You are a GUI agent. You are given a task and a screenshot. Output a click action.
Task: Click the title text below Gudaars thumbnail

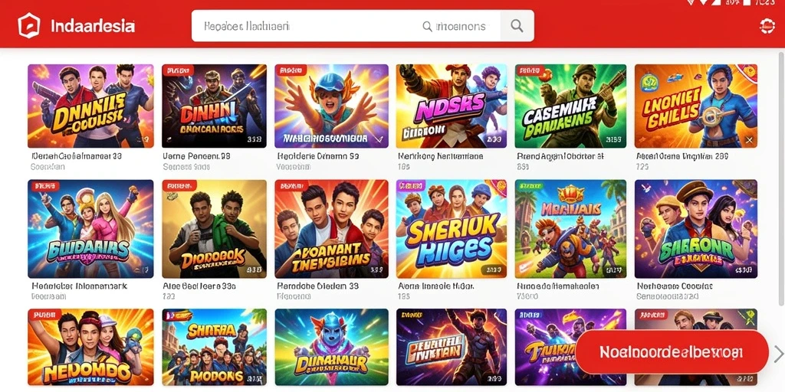point(80,286)
